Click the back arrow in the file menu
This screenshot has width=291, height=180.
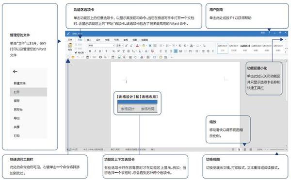[15, 71]
